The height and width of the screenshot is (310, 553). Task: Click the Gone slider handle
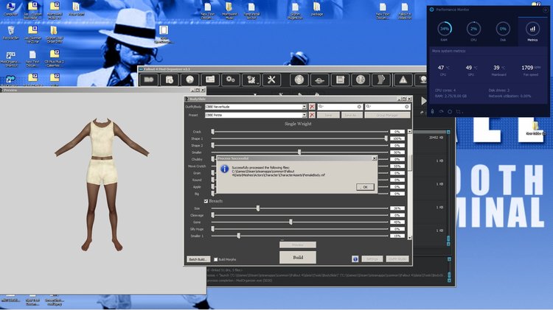point(291,222)
